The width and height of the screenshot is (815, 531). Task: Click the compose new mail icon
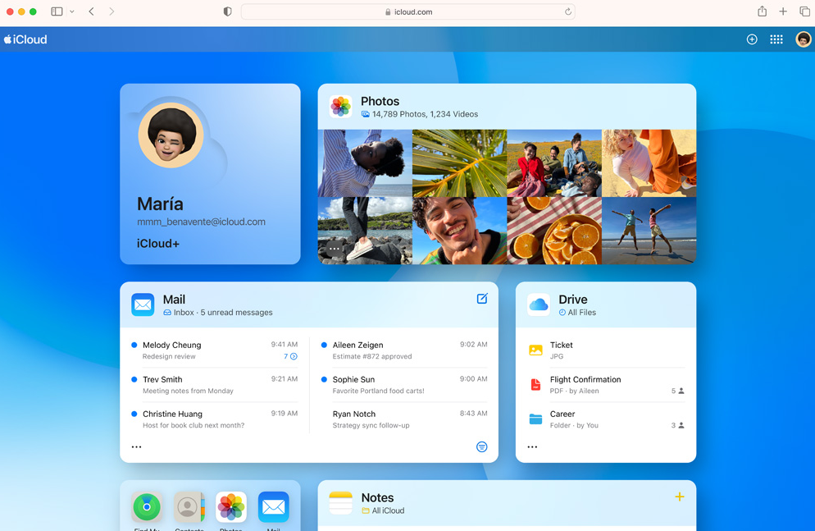coord(482,299)
